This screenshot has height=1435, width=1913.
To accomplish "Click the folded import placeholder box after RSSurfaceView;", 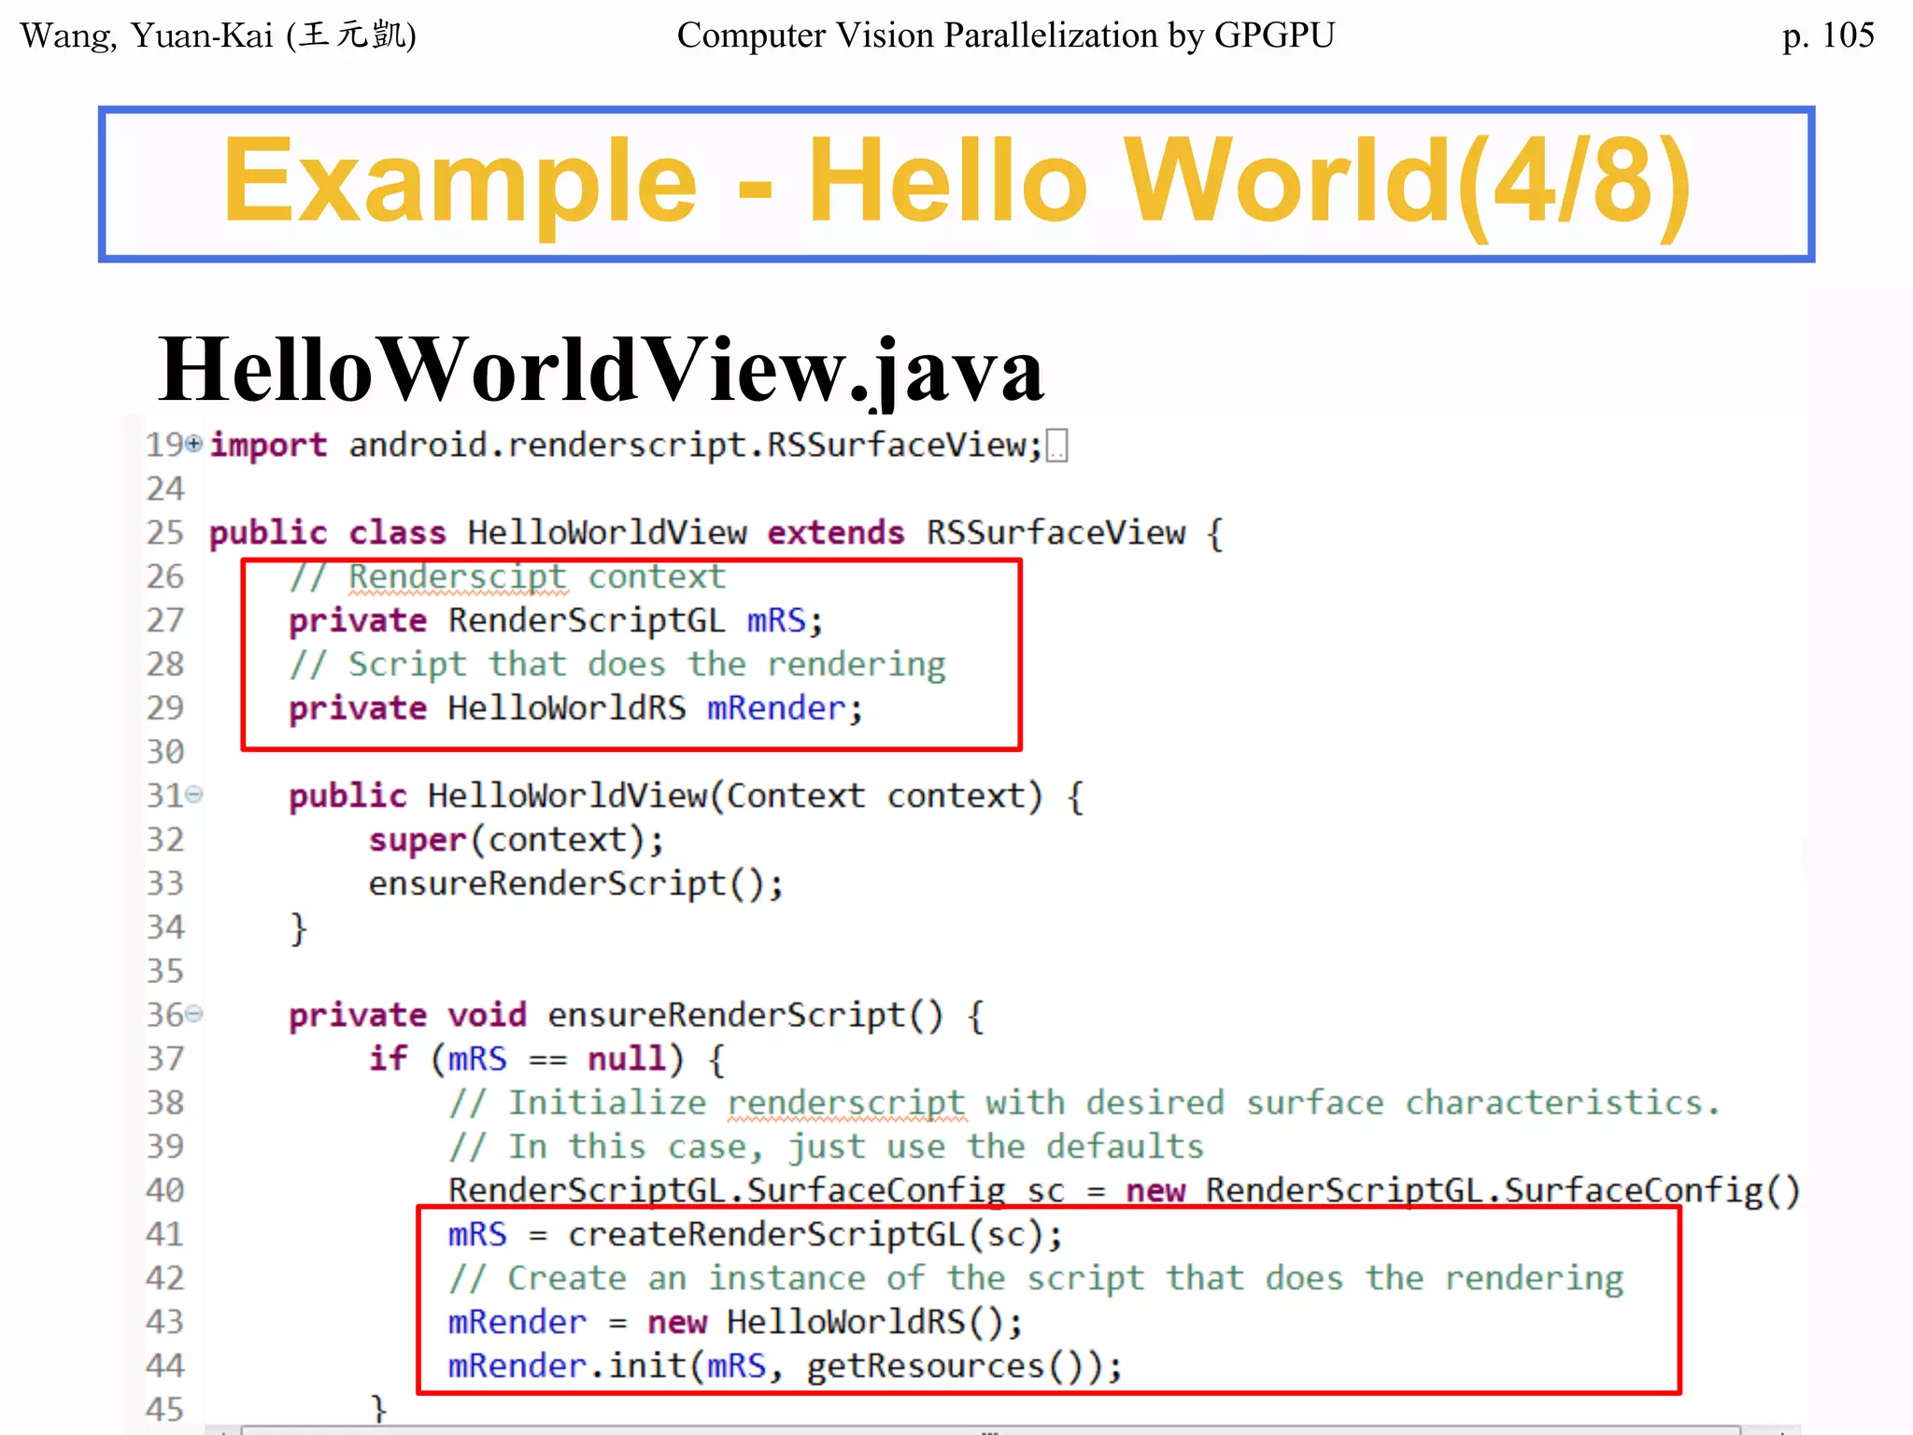I will (x=1057, y=447).
